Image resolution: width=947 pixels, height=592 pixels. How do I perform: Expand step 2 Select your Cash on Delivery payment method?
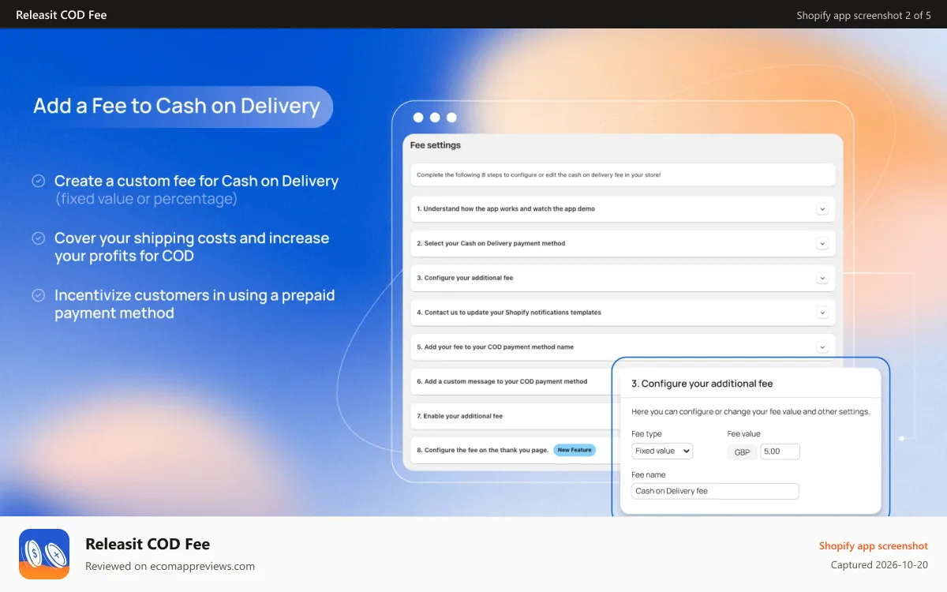(822, 244)
